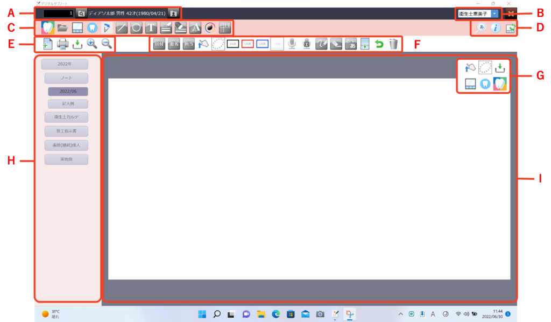Zoom in with the plus magnifier
This screenshot has height=322, width=551.
coord(91,44)
